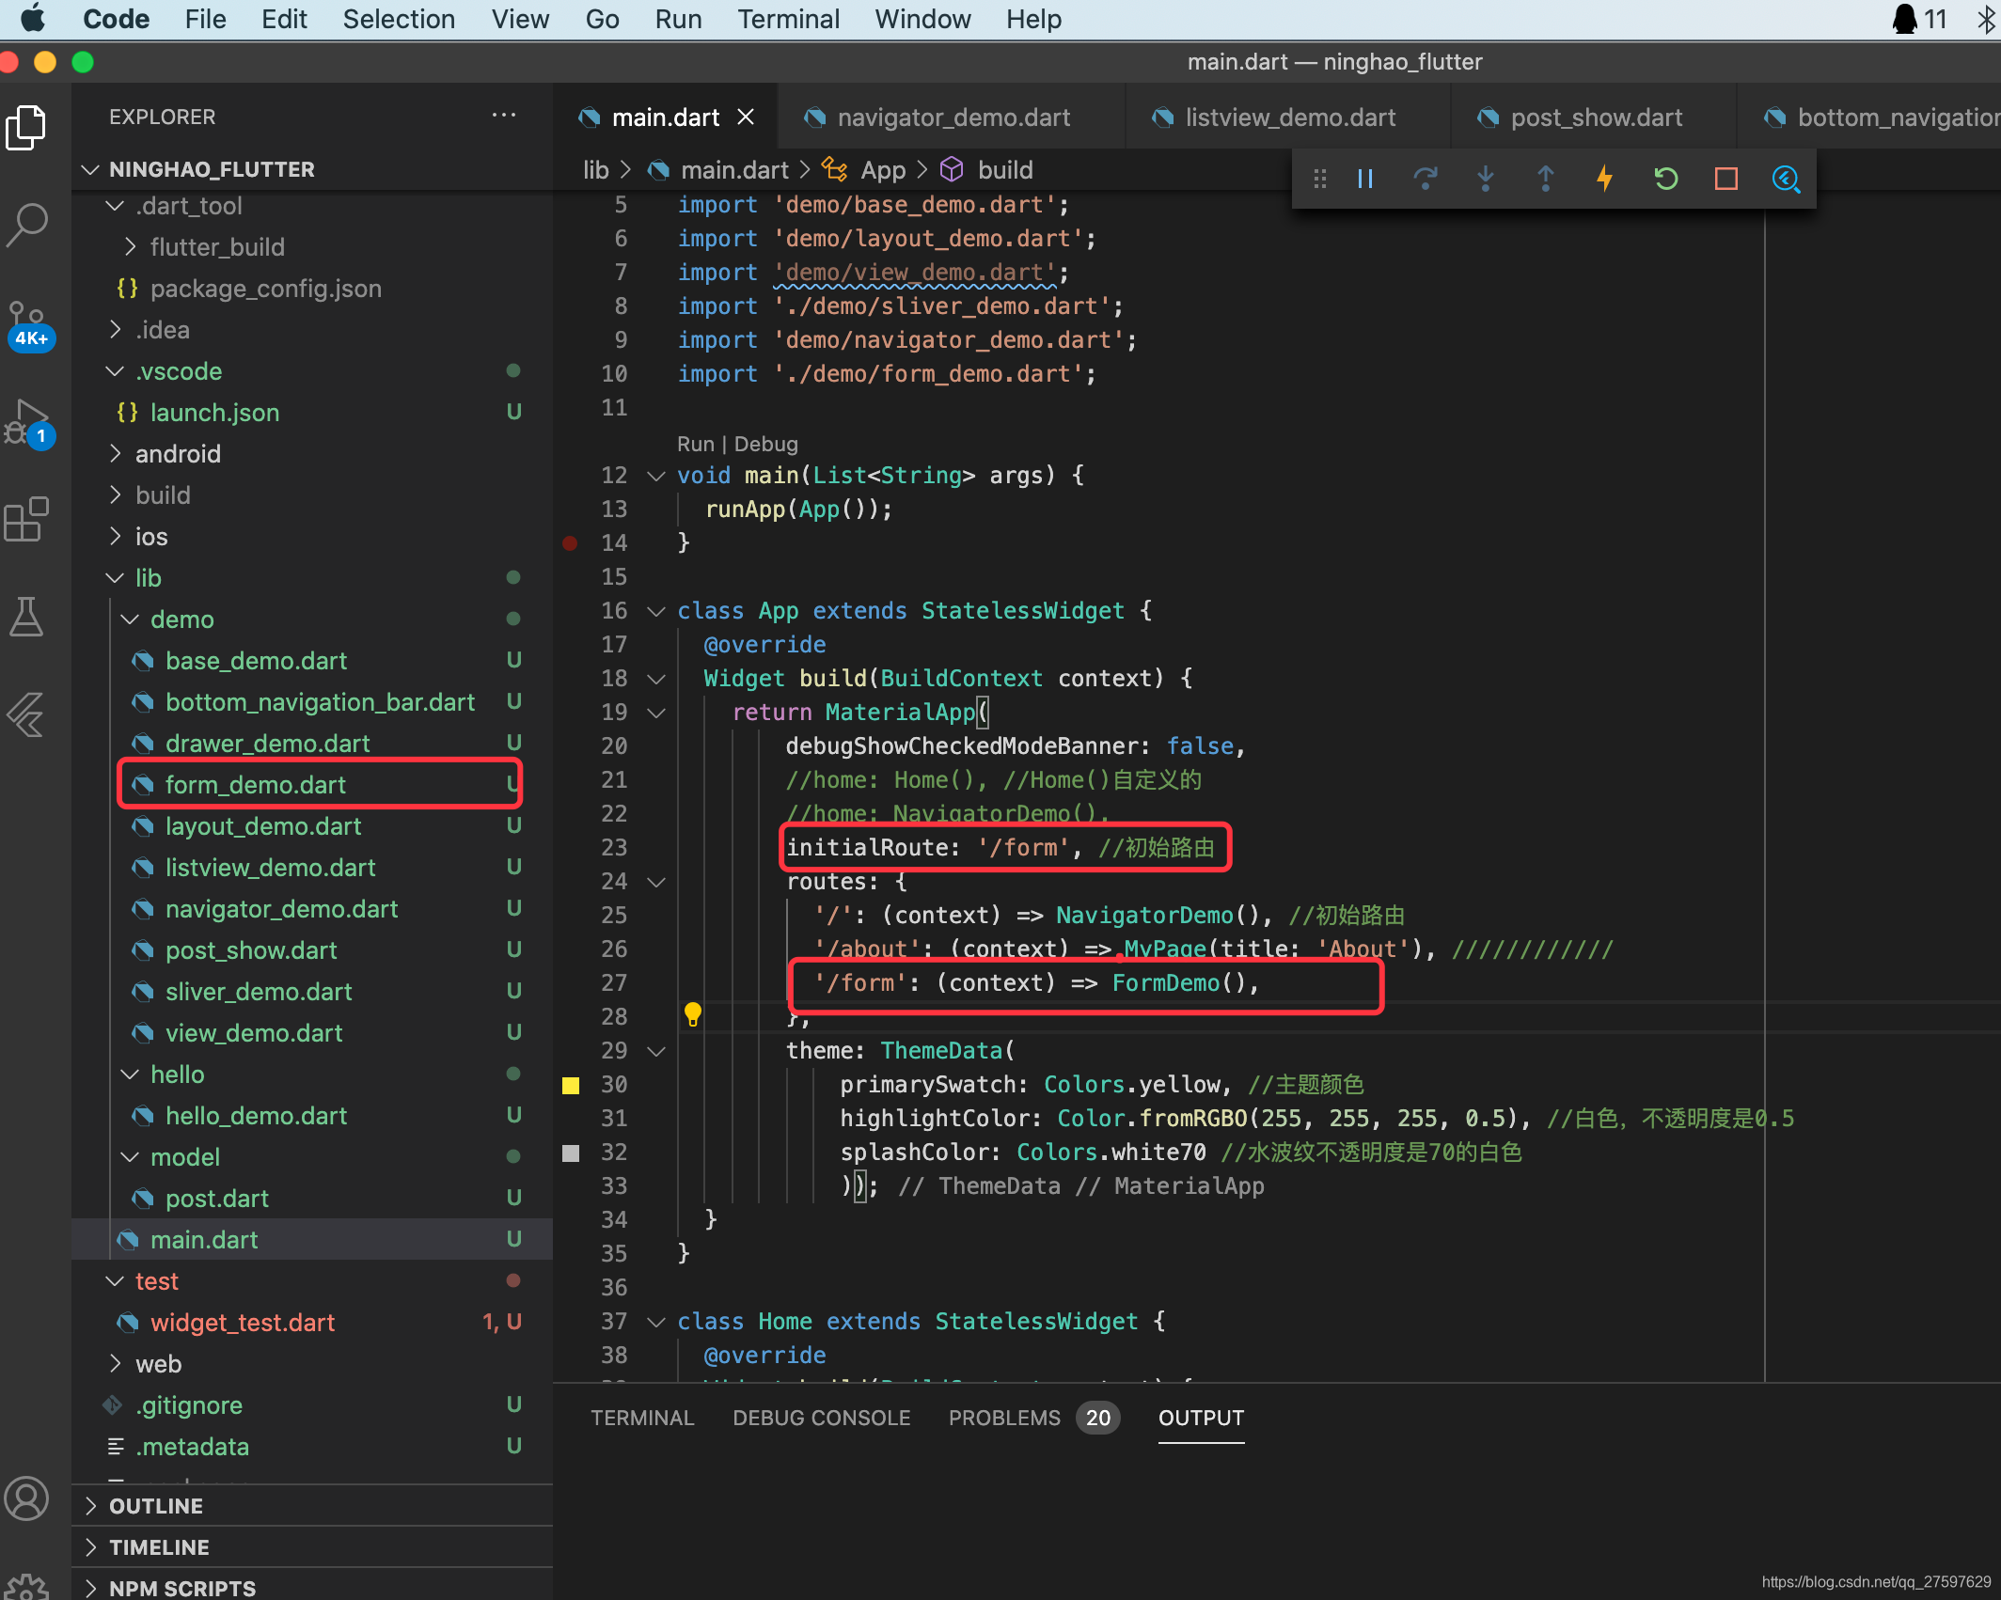Switch to listview_demo.dart tab
Image resolution: width=2001 pixels, height=1600 pixels.
click(1288, 117)
